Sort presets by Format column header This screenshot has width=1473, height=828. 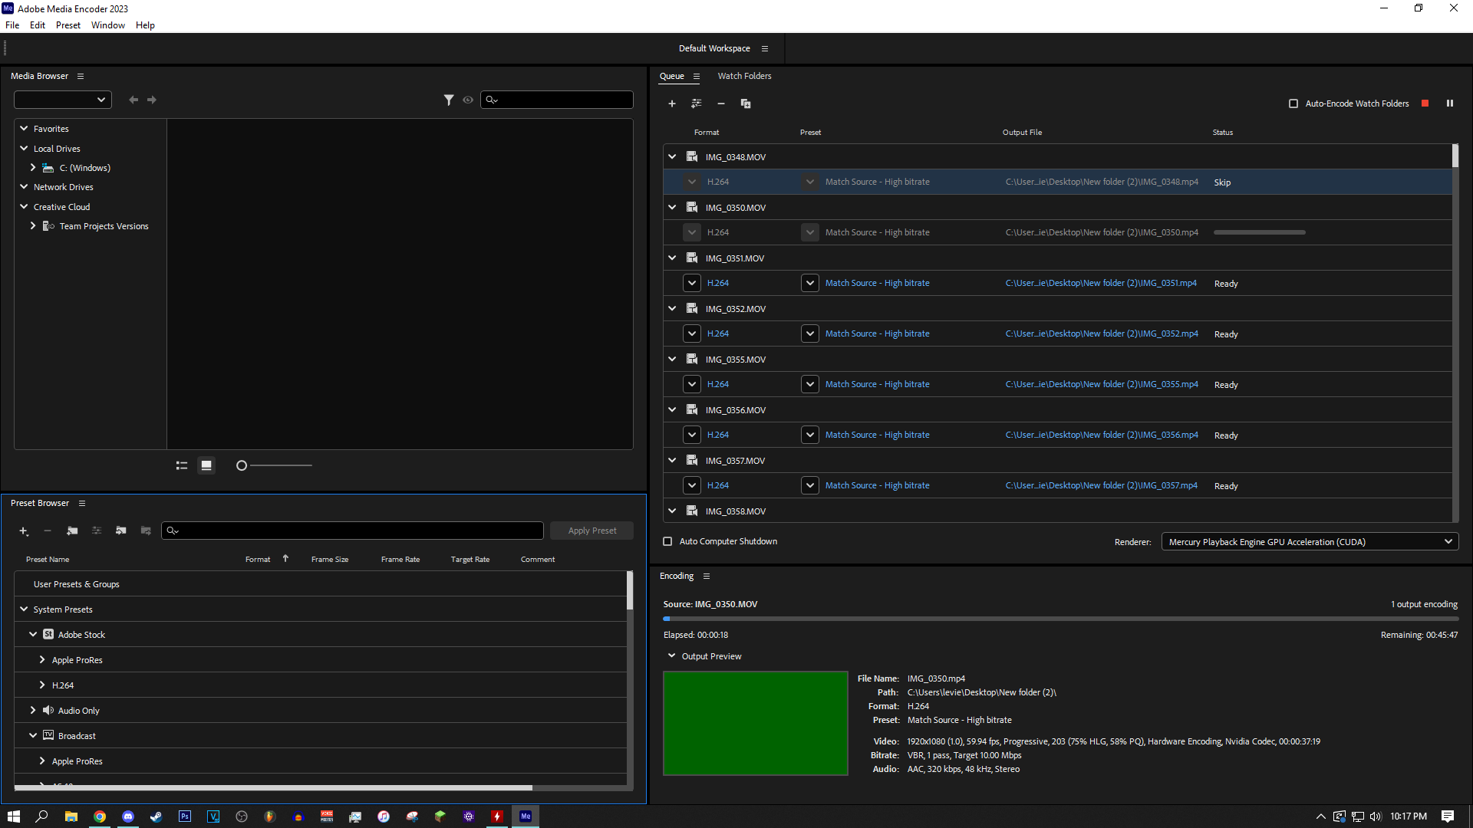(258, 560)
